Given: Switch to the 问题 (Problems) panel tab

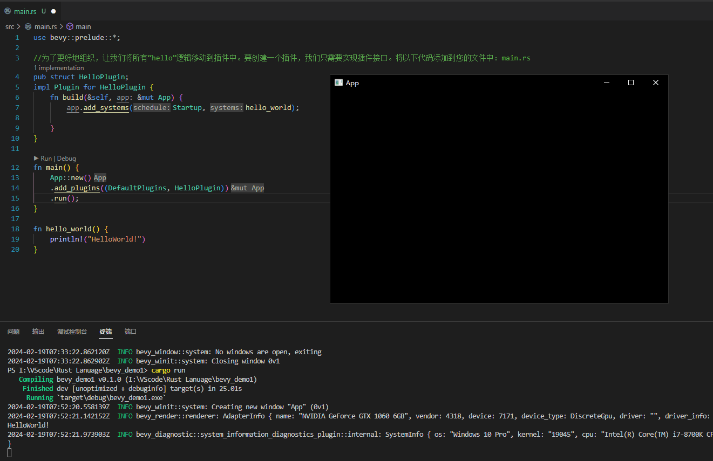Looking at the screenshot, I should (13, 332).
